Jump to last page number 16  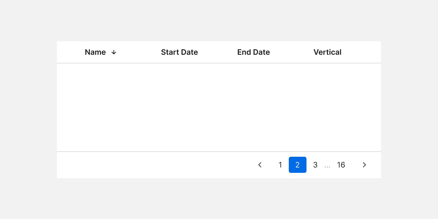click(x=341, y=165)
